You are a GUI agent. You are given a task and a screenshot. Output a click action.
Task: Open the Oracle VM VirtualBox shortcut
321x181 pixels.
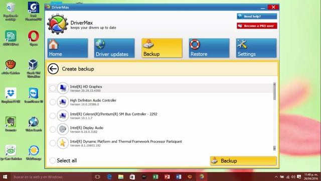34,68
